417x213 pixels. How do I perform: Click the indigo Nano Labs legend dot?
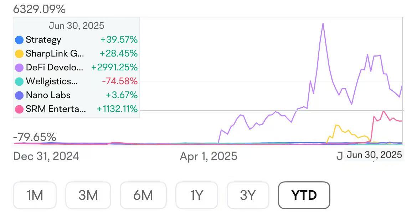point(19,95)
